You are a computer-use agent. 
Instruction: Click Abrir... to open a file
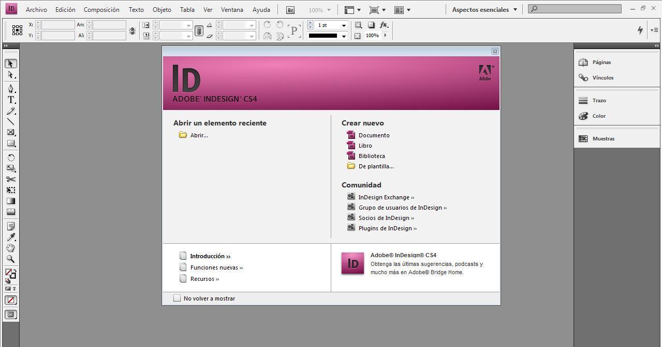[x=199, y=135]
